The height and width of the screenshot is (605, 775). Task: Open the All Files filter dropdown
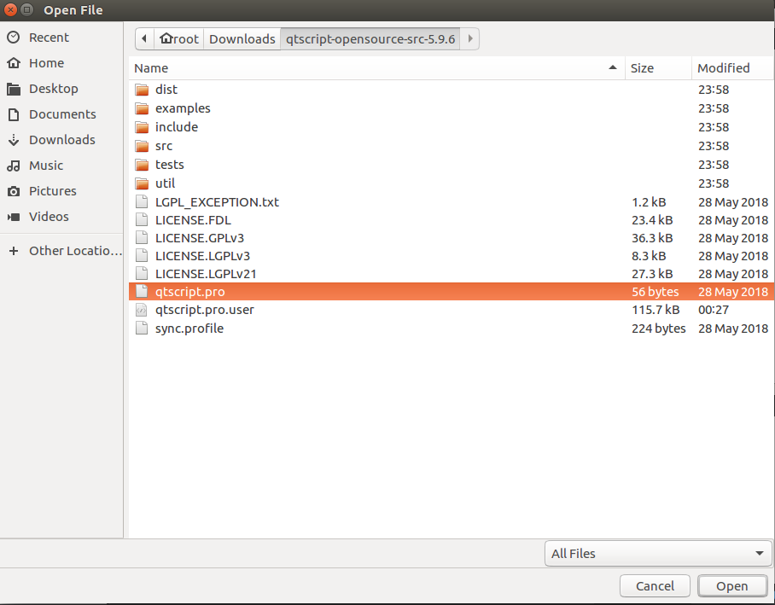click(656, 554)
